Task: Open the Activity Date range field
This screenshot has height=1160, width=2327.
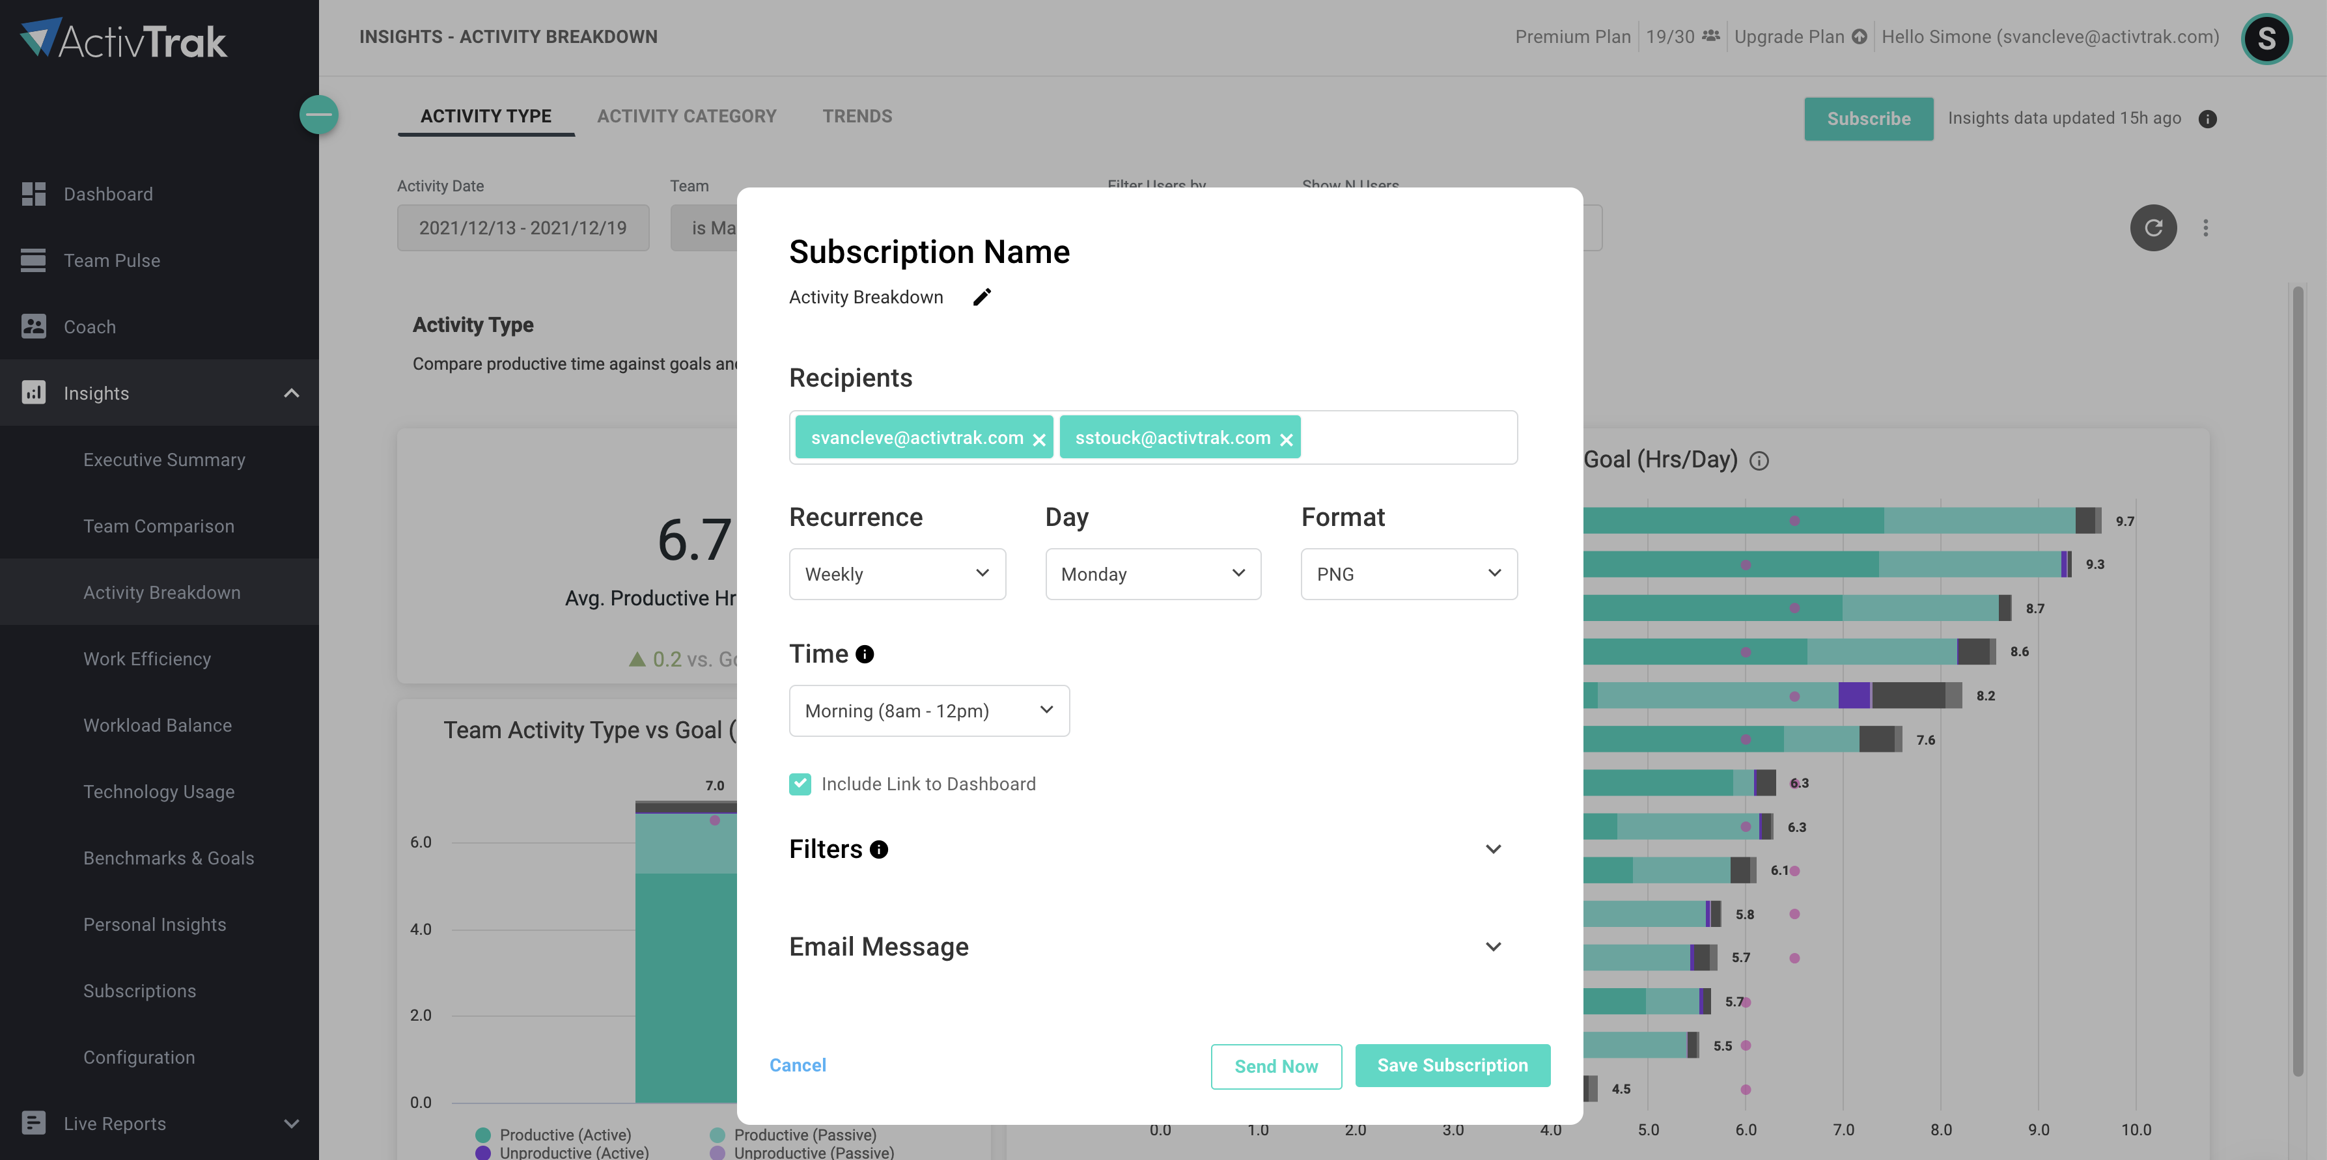Action: click(523, 228)
